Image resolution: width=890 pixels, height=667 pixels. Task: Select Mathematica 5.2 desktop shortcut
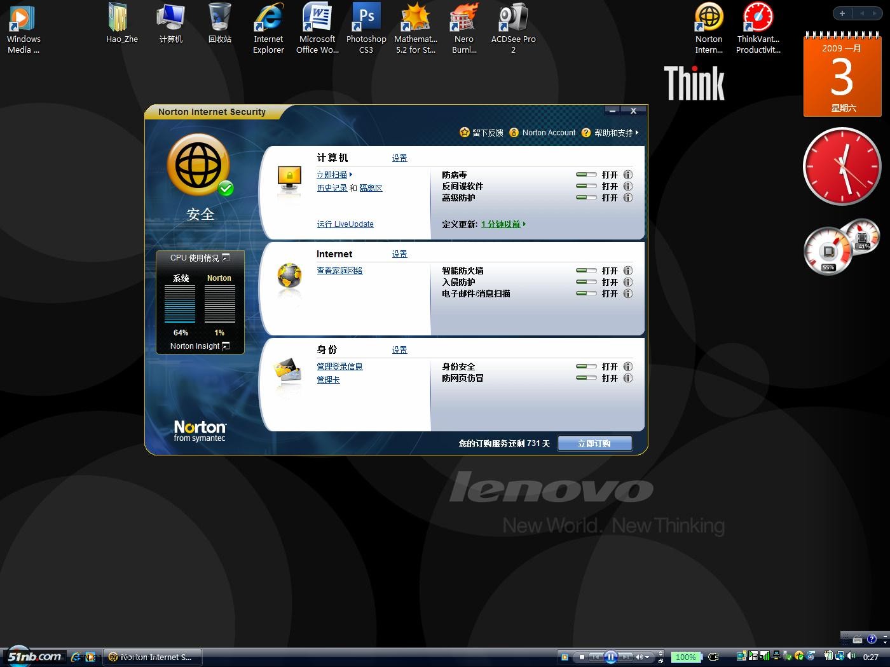coord(415,29)
